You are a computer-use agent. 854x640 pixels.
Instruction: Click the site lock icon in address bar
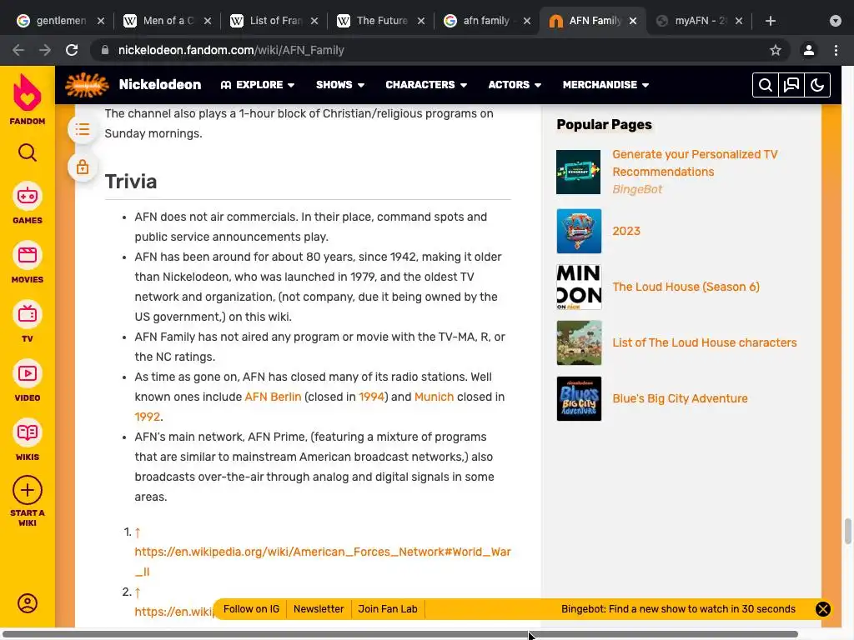(105, 50)
